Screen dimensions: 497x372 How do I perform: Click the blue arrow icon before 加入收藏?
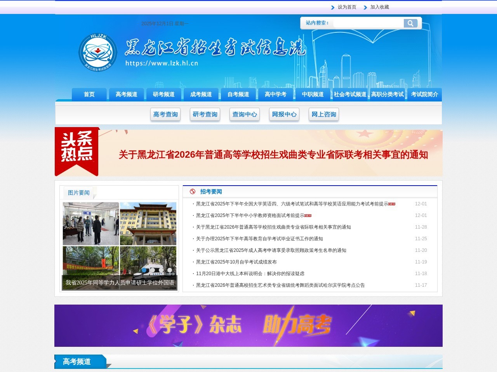click(365, 7)
